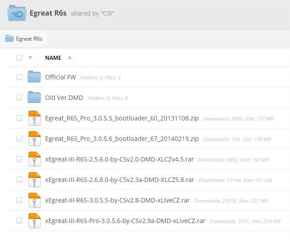This screenshot has width=290, height=240.
Task: Select checkbox for xEgreat-III-R6S-3.0.5.5 rar
Action: click(x=20, y=200)
